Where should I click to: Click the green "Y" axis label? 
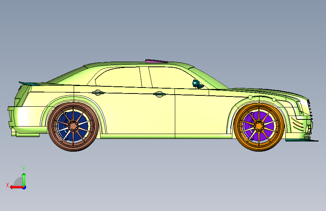click(x=24, y=169)
